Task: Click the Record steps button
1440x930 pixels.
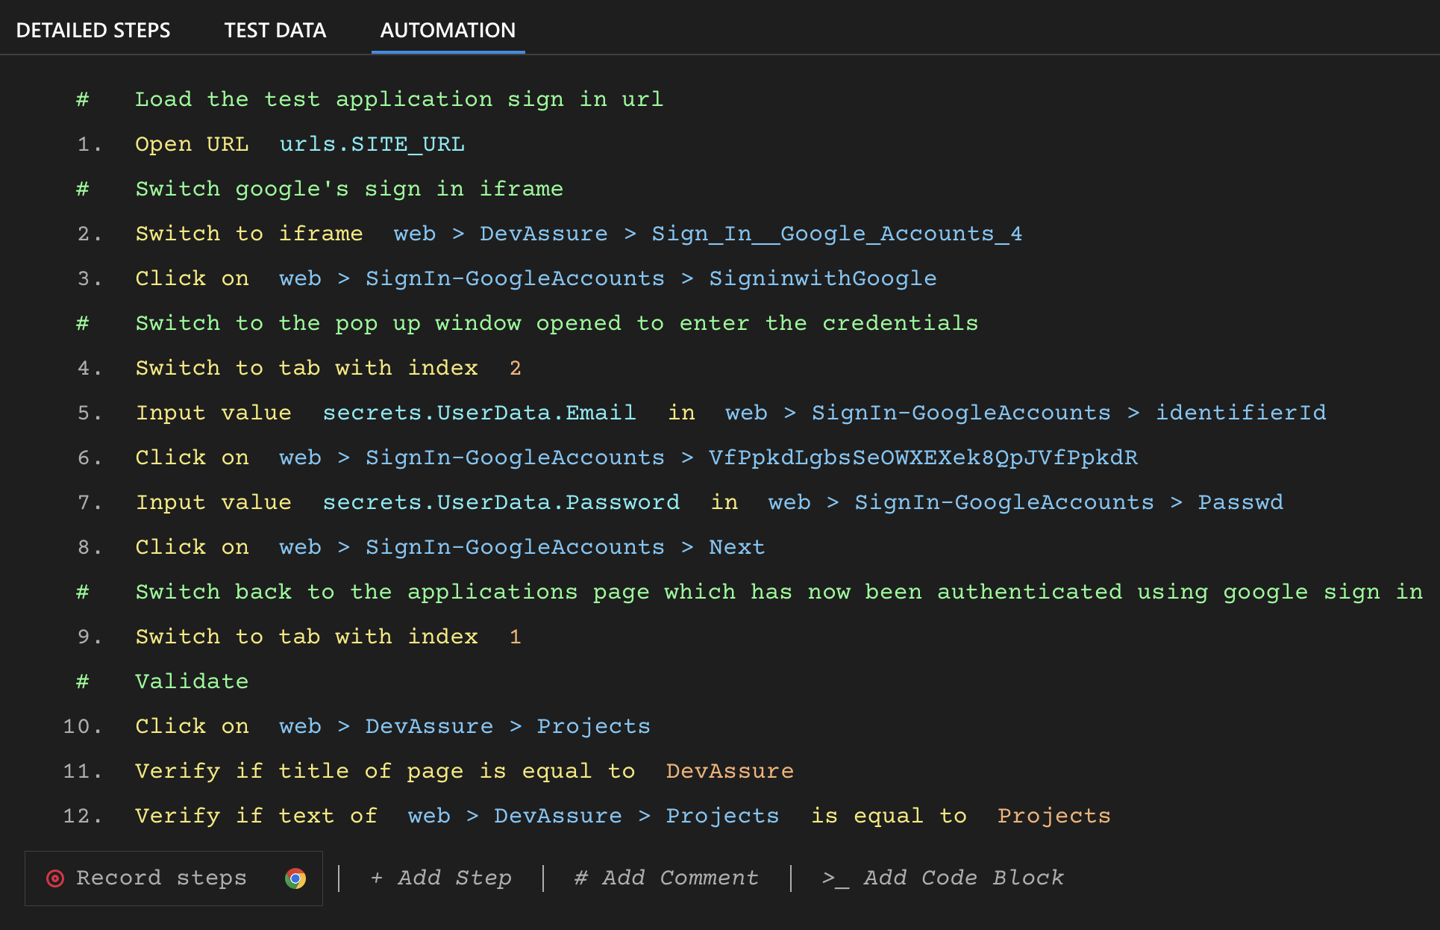Action: [161, 878]
